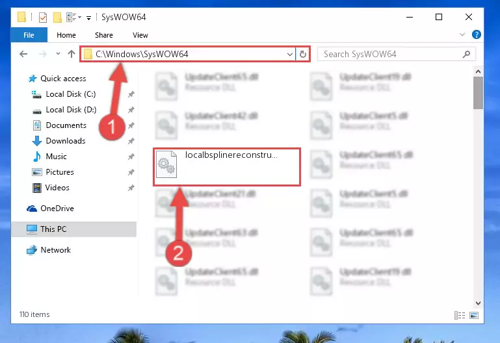Select Network in the navigation pane
The image size is (500, 343).
pyautogui.click(x=55, y=250)
